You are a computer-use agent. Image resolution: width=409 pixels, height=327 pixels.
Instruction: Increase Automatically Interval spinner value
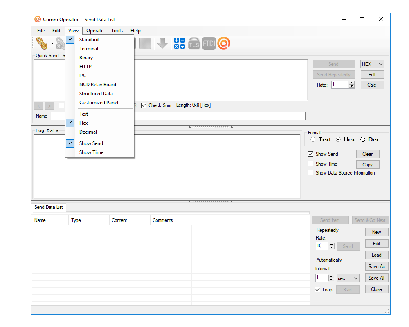click(331, 276)
